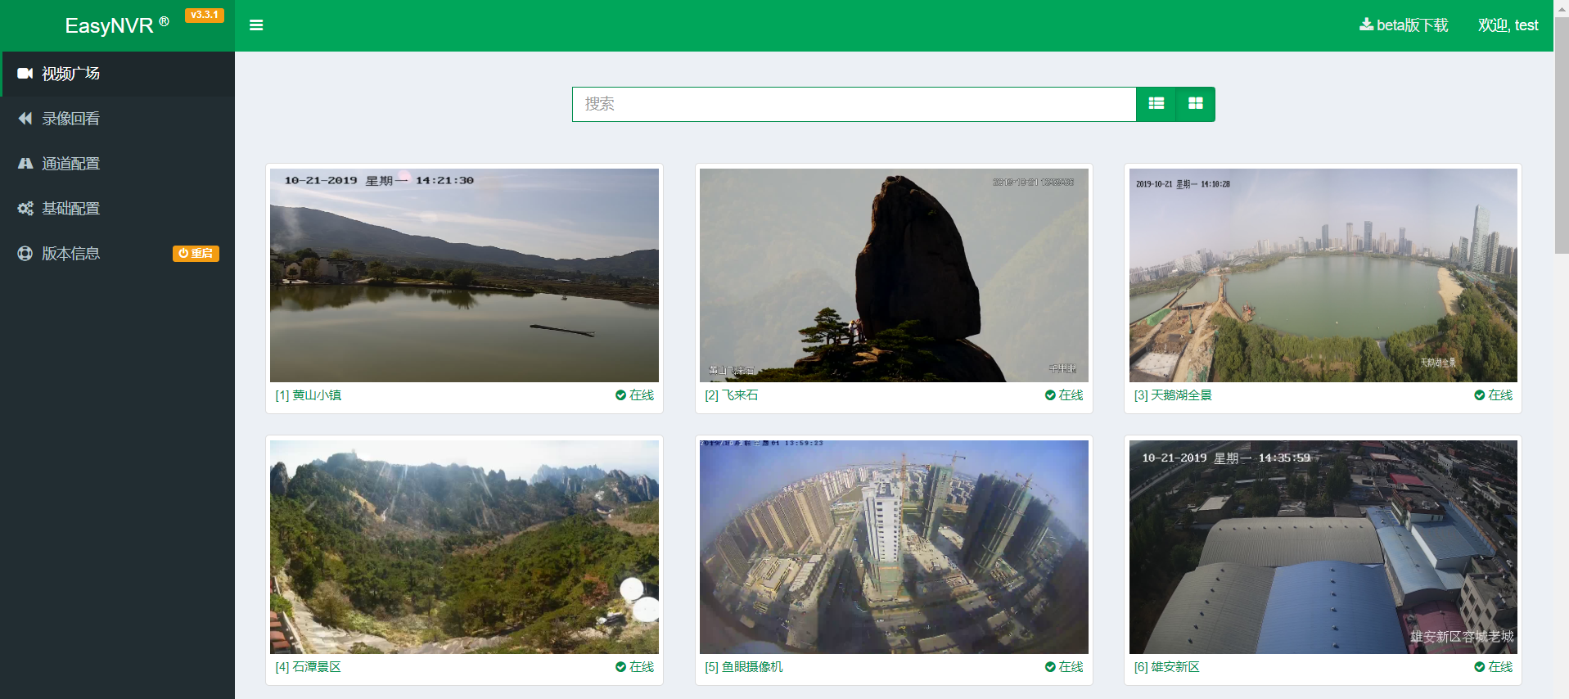This screenshot has height=699, width=1569.
Task: Click 在线 status text for 石潭景区
Action: coord(642,667)
